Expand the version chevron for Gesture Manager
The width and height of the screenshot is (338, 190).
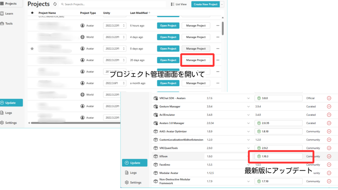(x=248, y=107)
